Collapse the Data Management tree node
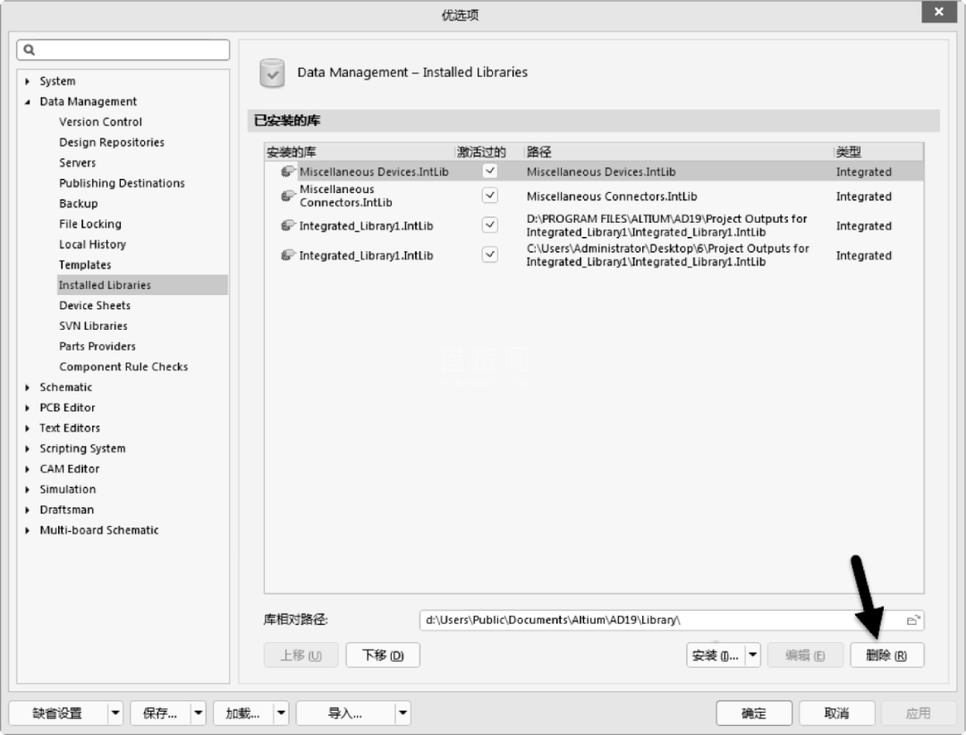The width and height of the screenshot is (966, 735). (28, 102)
